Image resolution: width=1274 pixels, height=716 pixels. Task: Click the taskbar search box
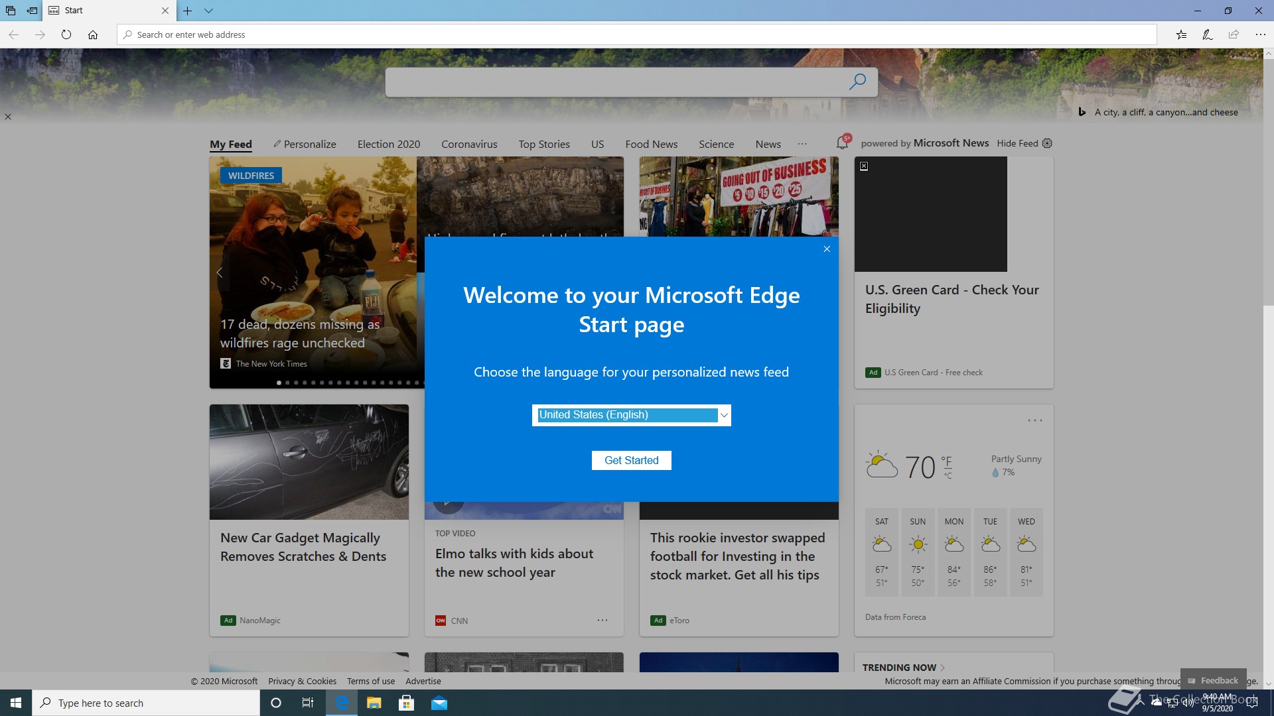(146, 703)
